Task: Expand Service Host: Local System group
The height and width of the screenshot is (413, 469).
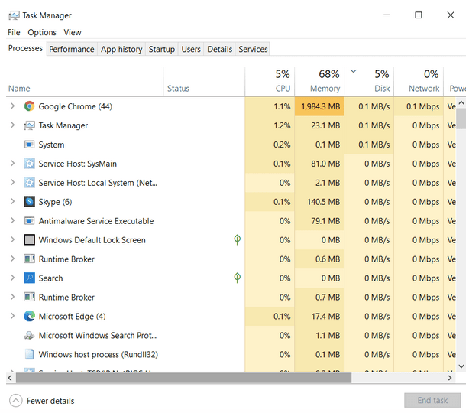Action: click(x=12, y=182)
